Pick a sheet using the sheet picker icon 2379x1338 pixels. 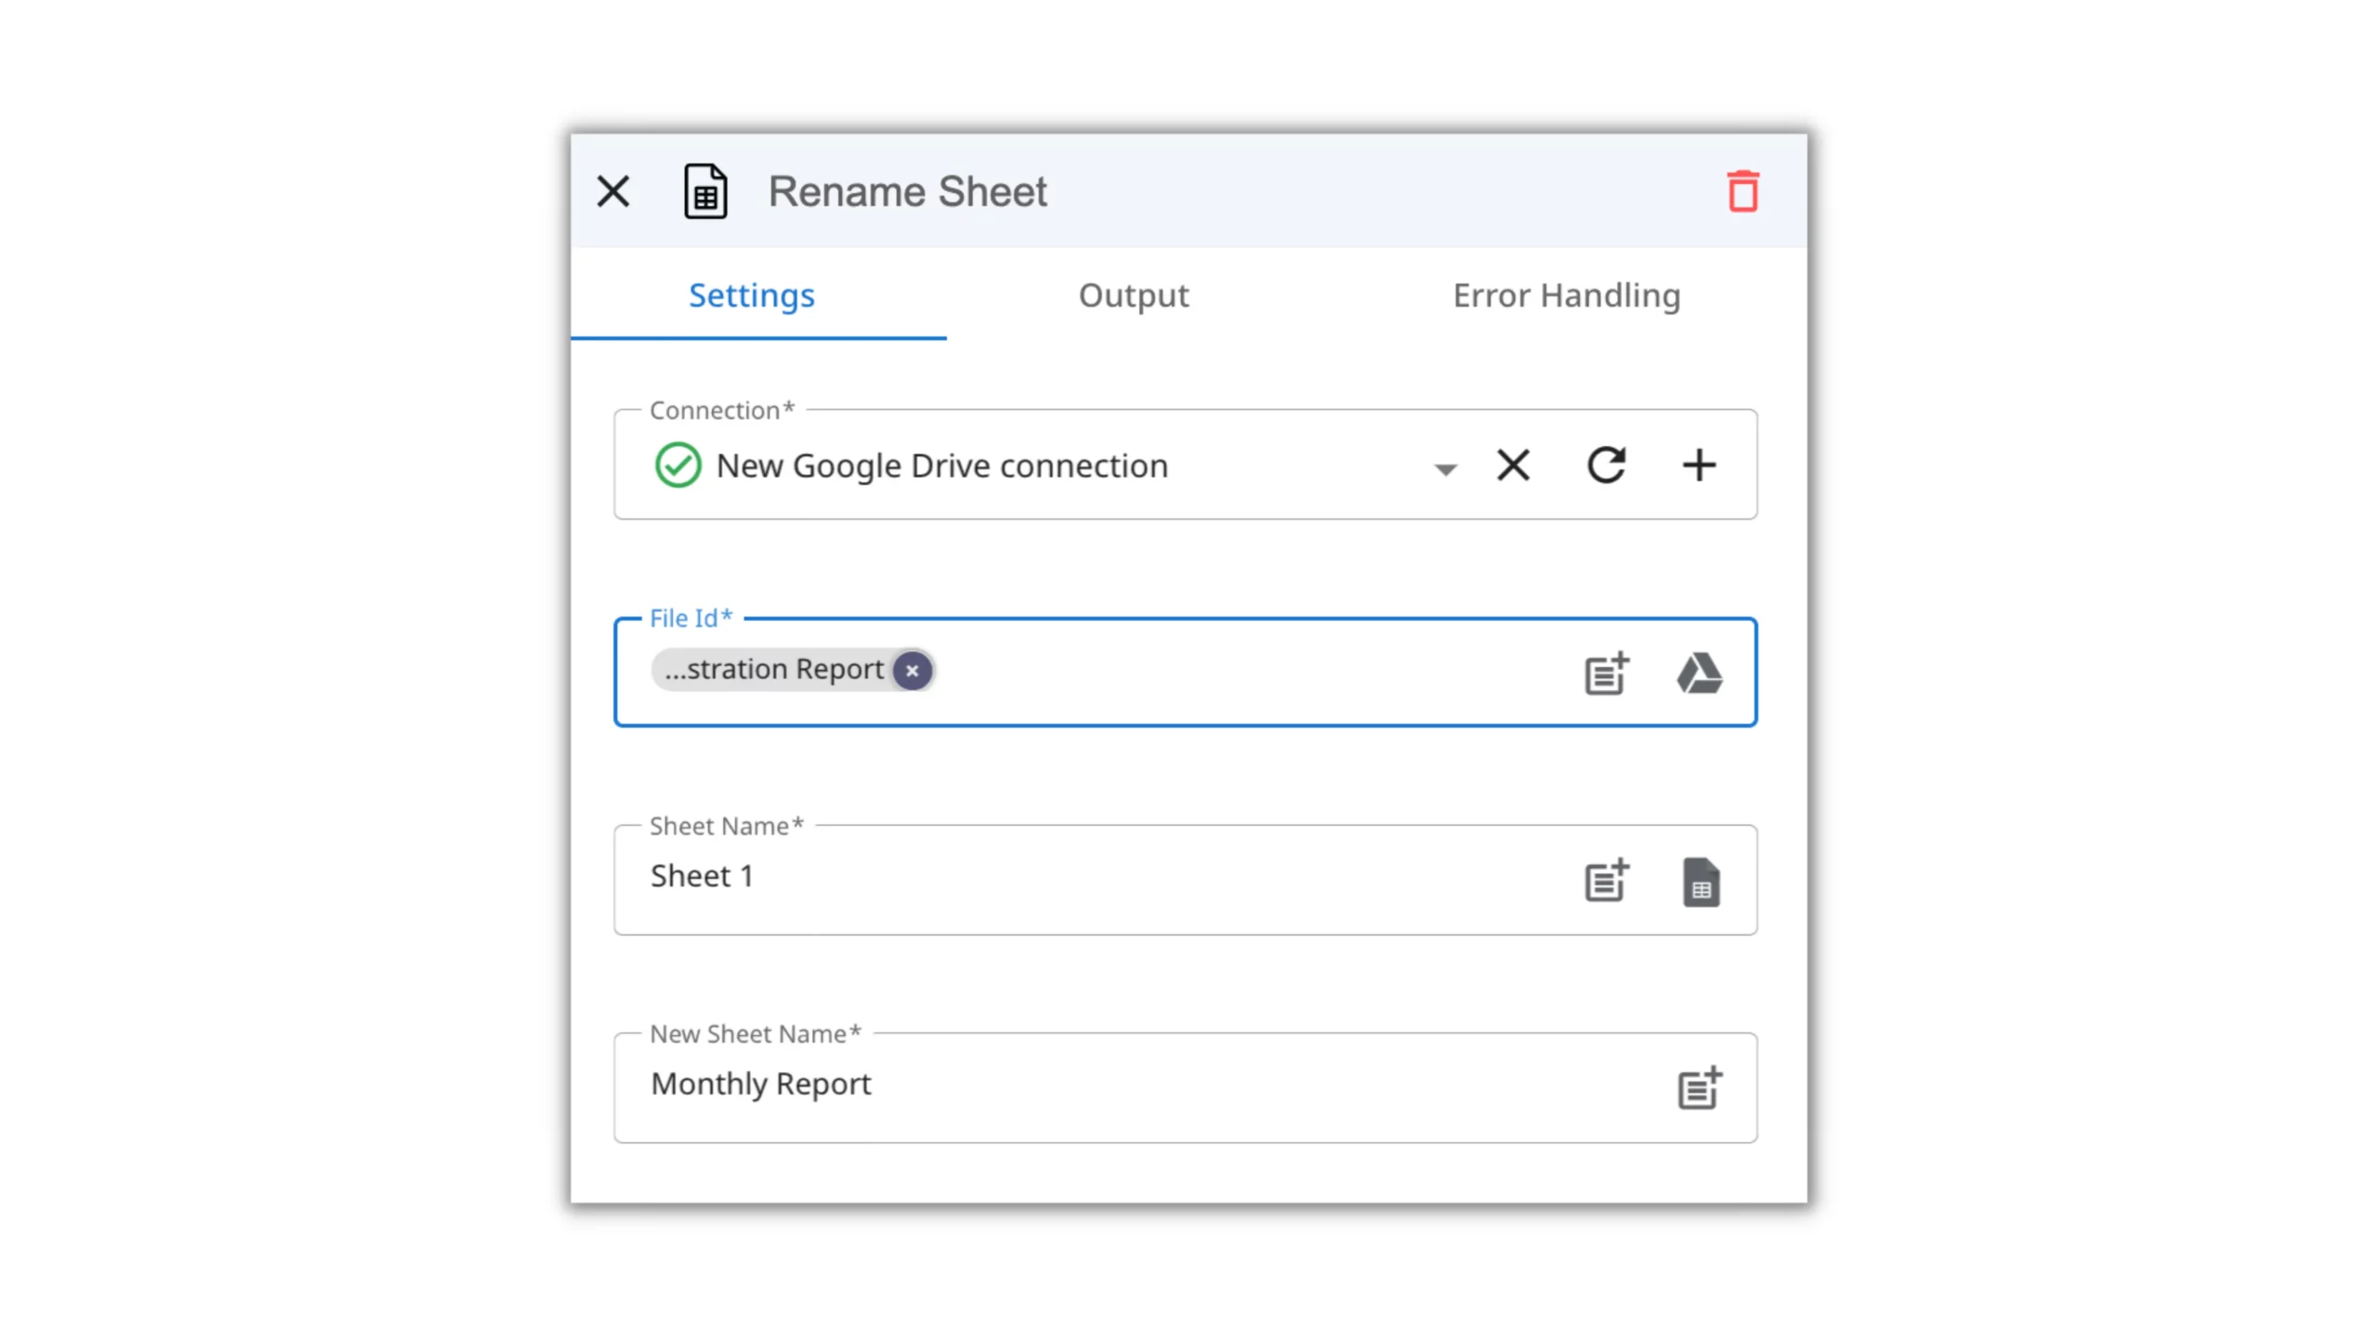[x=1700, y=881]
